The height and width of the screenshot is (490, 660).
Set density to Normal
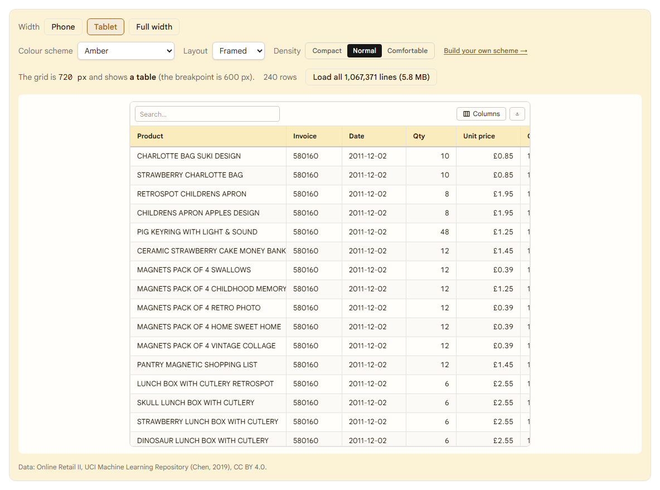365,51
